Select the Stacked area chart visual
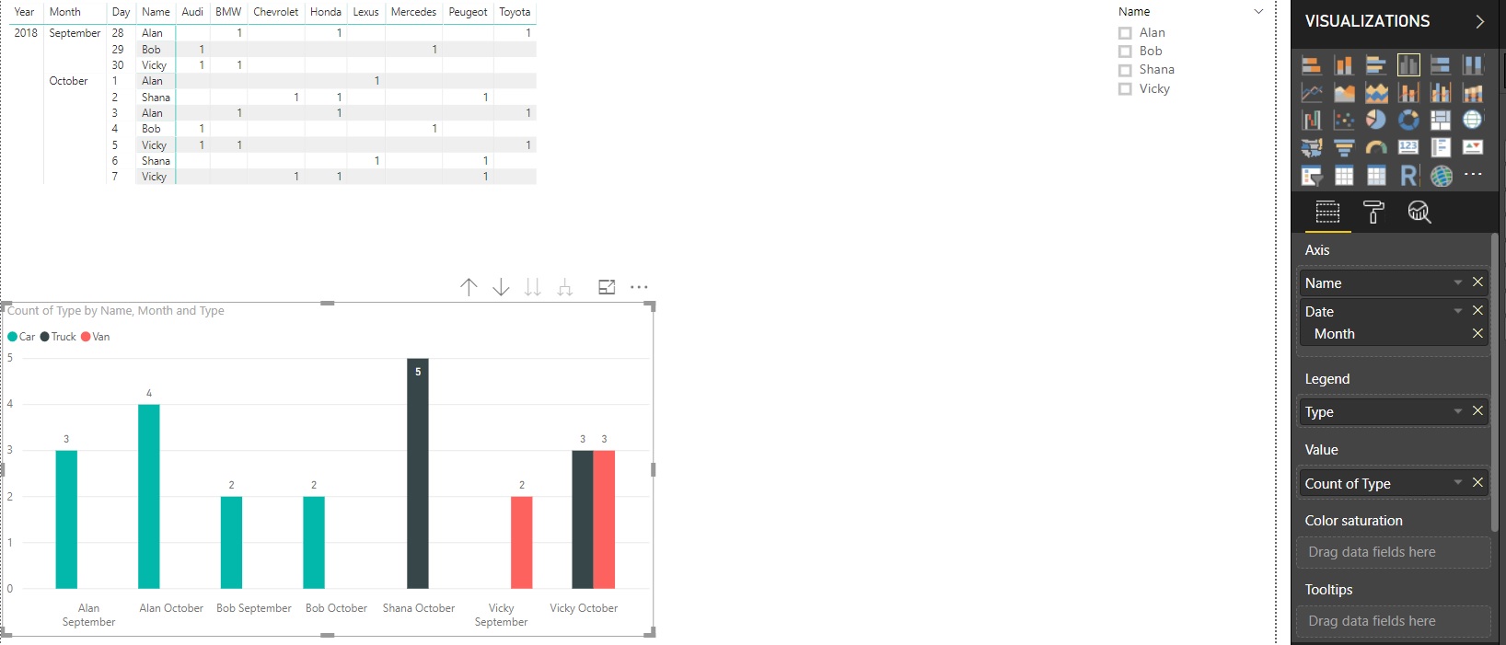Screen dimensions: 1506x645 1376,93
